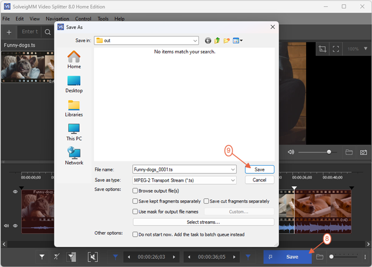Screen dimensions: 372x267
Task: Toggle the audio track speaker icon on timeline
Action: (6, 226)
